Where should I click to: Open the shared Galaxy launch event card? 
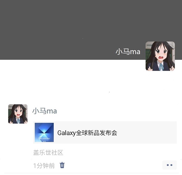[105, 132]
